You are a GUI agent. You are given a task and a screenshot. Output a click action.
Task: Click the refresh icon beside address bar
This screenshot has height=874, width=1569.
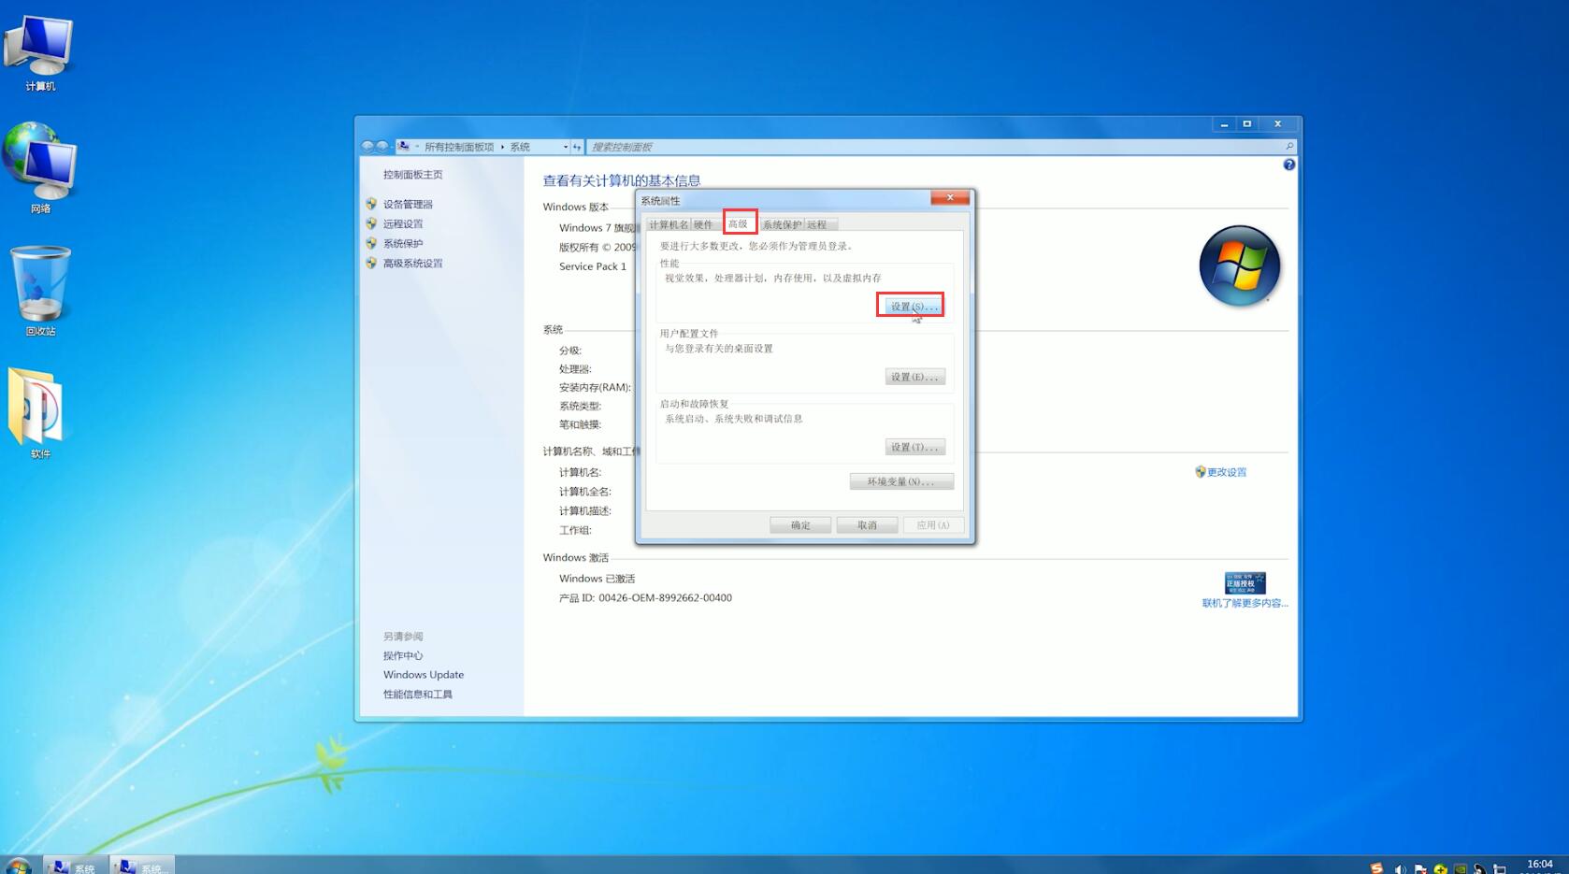(577, 147)
